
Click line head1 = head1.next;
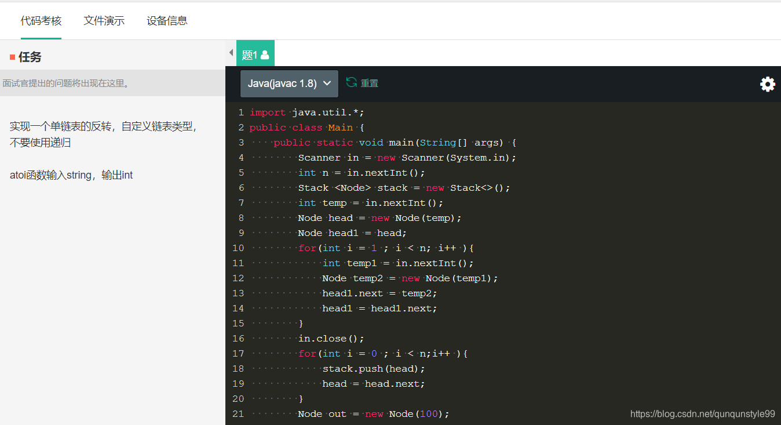tap(379, 308)
